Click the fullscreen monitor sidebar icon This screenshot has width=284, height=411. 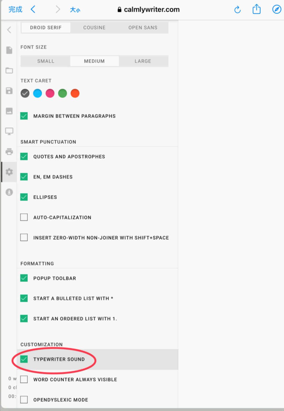click(x=9, y=131)
